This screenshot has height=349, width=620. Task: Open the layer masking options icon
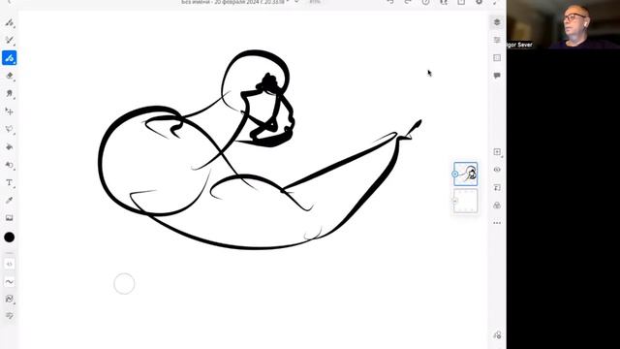[x=497, y=205]
